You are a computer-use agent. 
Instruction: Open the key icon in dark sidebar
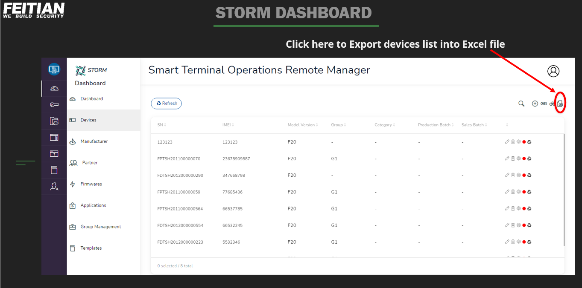click(x=54, y=105)
